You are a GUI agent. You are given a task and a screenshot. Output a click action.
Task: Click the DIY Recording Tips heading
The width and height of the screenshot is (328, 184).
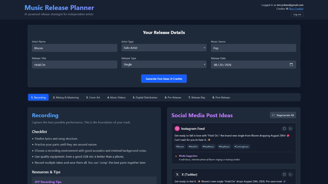(x=48, y=182)
